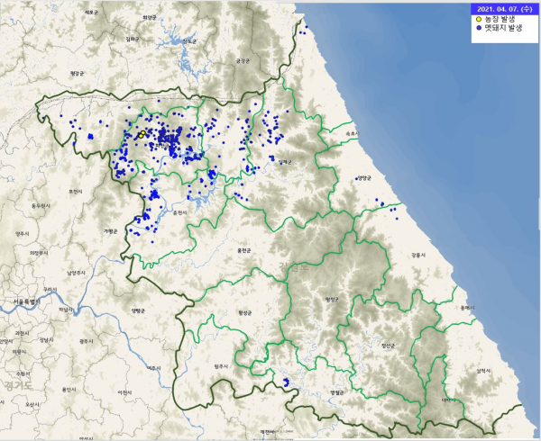541x441 pixels.
Task: Click the blue marker beside 양양군 label
Action: pos(357,176)
